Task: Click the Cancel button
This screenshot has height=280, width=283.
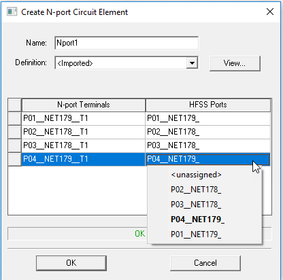Action: [x=205, y=263]
